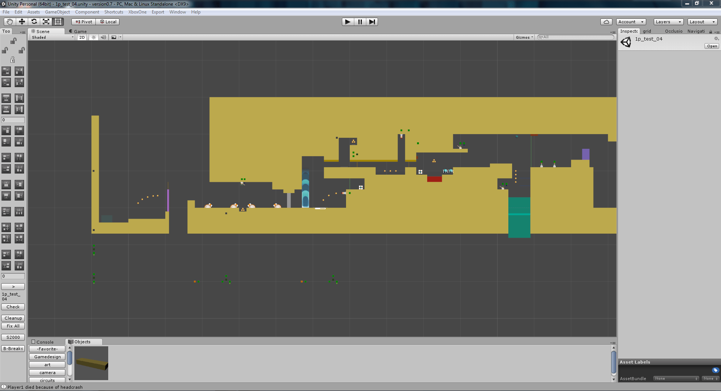Toggle scene audio
The height and width of the screenshot is (391, 721).
(x=103, y=37)
